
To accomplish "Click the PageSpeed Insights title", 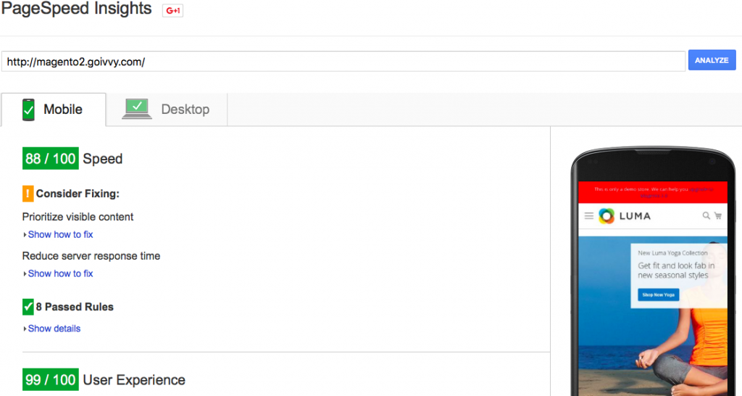I will [76, 8].
